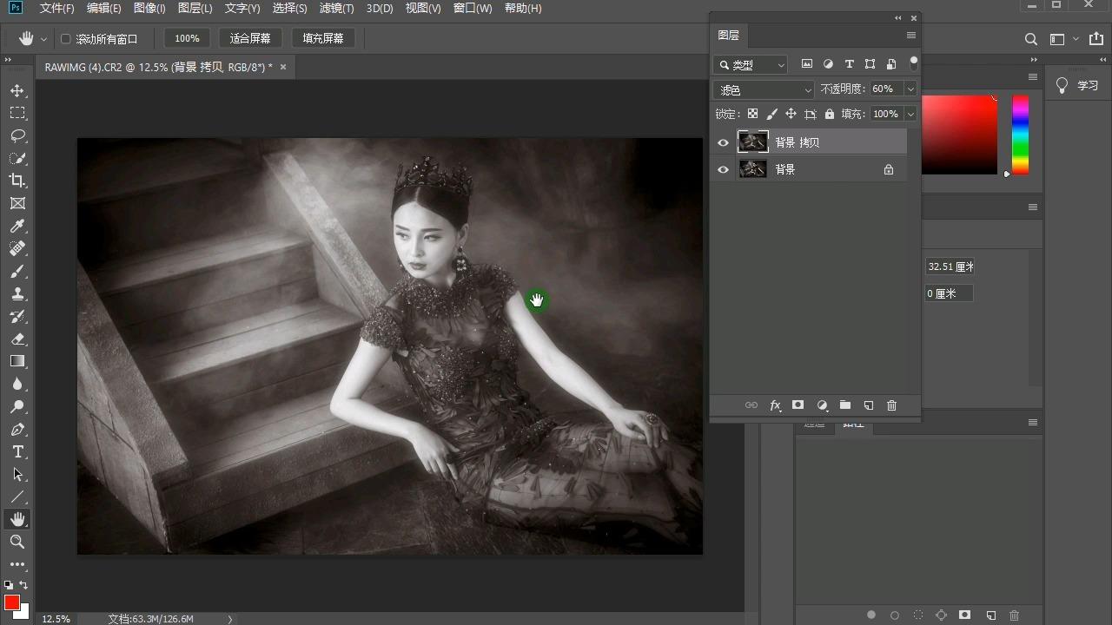Open the 图像(I) menu
Image resolution: width=1112 pixels, height=625 pixels.
coord(149,9)
